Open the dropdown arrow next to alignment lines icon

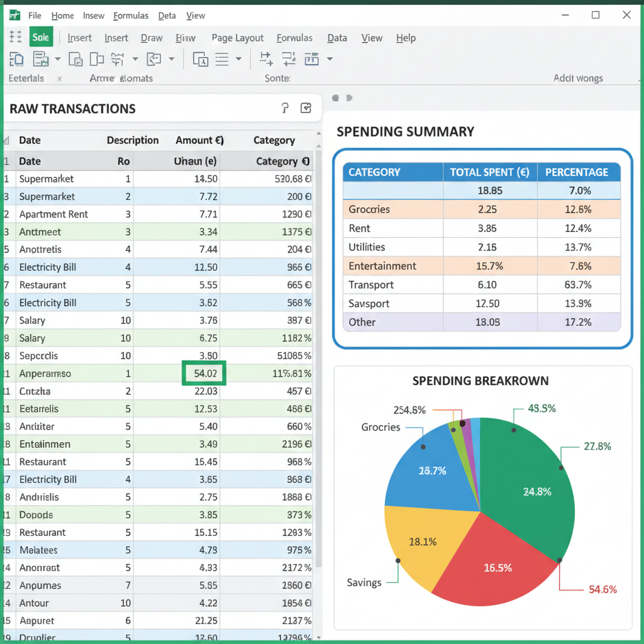coord(238,59)
